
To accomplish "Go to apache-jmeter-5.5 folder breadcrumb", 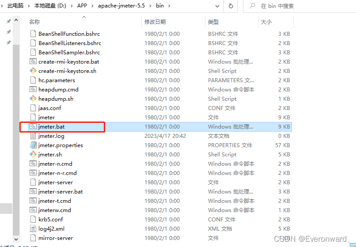I will click(121, 6).
